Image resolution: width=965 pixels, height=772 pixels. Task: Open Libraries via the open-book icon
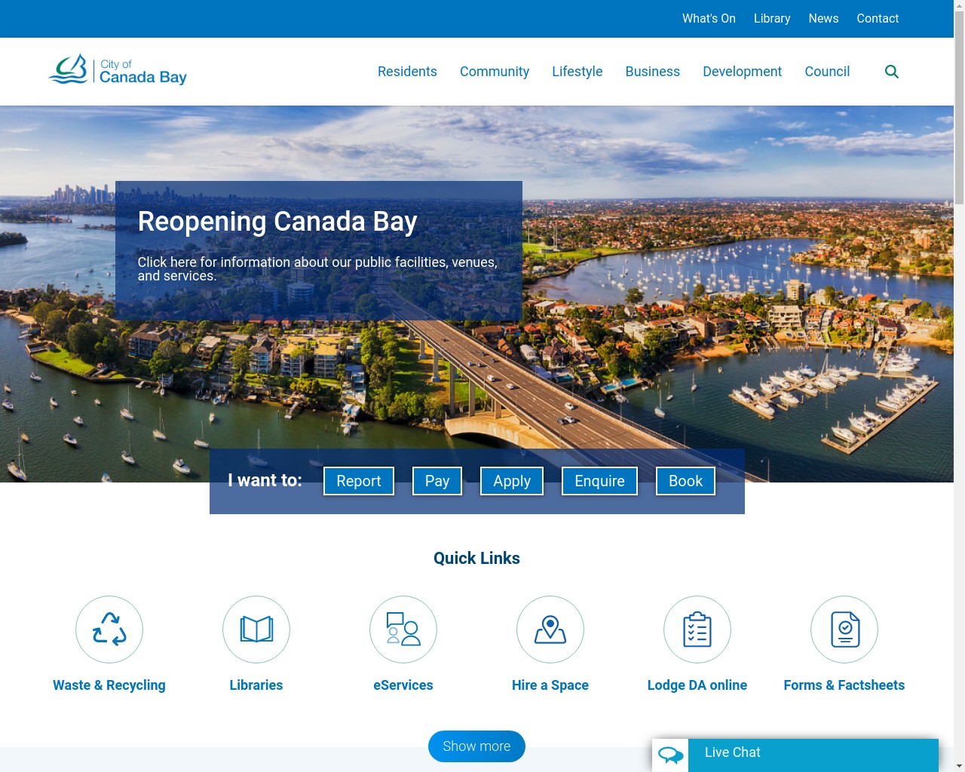click(x=256, y=630)
